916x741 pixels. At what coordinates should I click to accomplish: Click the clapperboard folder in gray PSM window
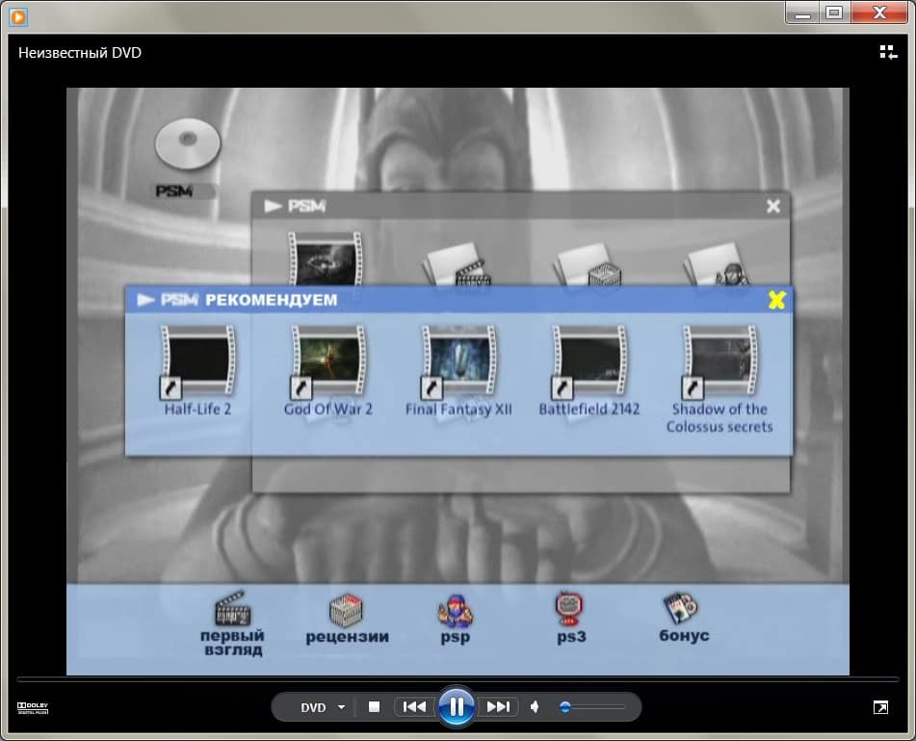pyautogui.click(x=458, y=265)
